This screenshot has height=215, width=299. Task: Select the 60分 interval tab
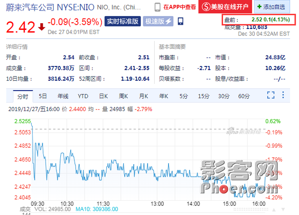(x=244, y=96)
